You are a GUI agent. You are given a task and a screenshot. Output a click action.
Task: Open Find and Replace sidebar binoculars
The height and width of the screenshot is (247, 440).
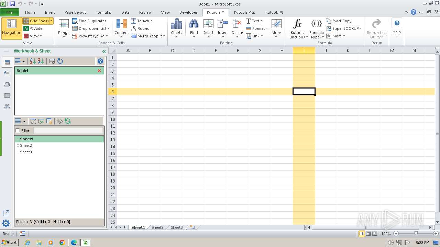coord(7,106)
